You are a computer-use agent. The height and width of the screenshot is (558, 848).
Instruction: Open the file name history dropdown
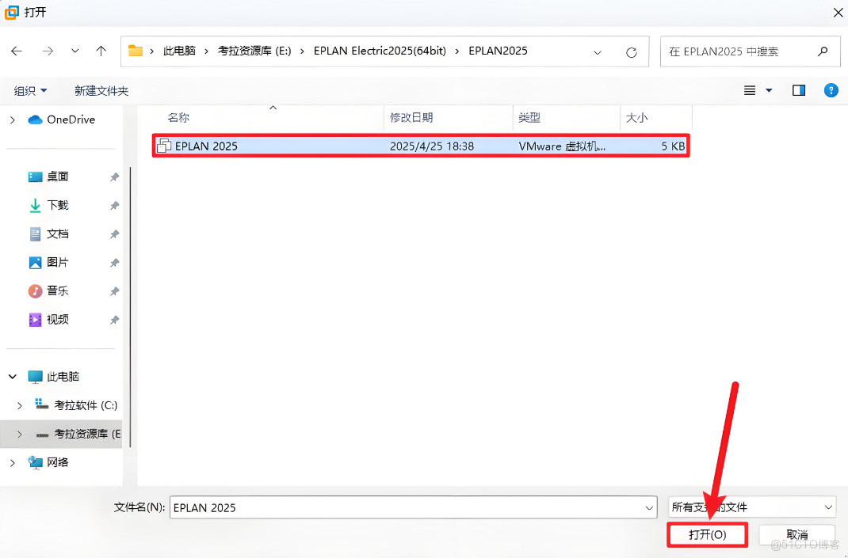pyautogui.click(x=648, y=507)
